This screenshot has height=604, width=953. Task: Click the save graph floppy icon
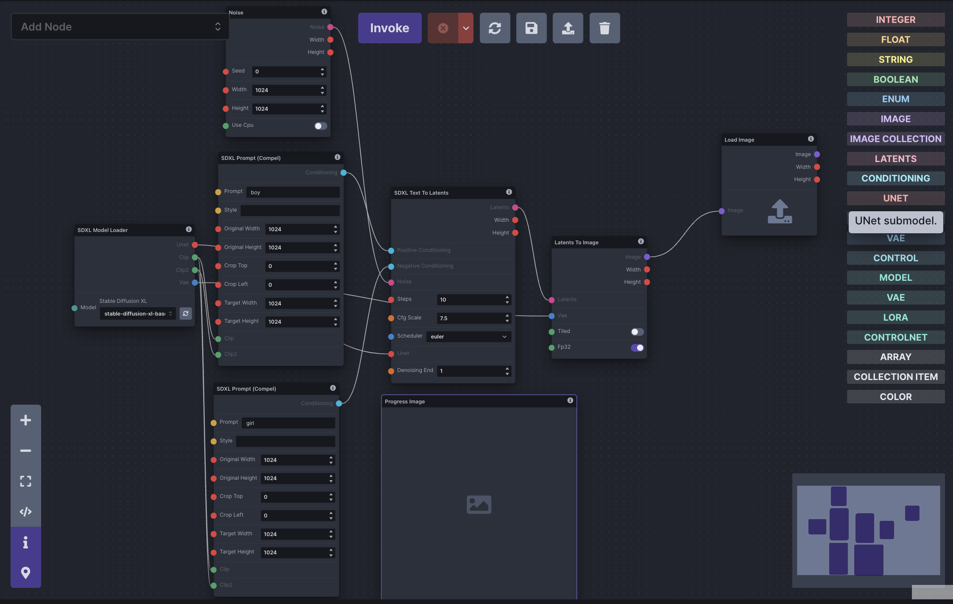pos(531,28)
